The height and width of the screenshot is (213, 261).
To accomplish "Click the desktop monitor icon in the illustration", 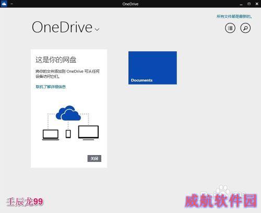I will 88,133.
